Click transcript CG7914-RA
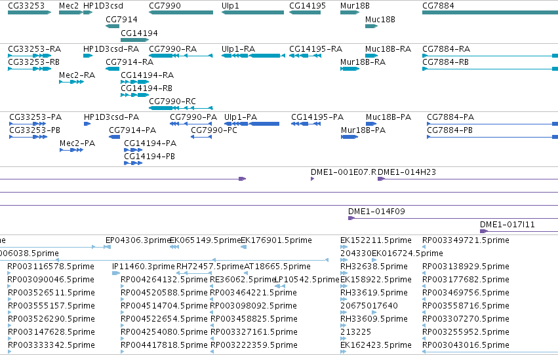558x355 pixels. 130,62
